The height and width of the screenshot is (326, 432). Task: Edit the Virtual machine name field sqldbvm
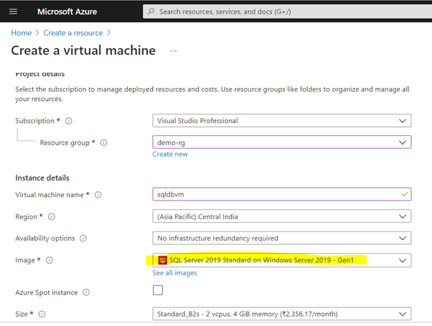click(x=282, y=194)
